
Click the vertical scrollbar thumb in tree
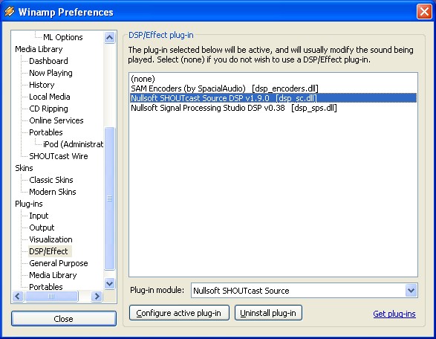(x=109, y=198)
